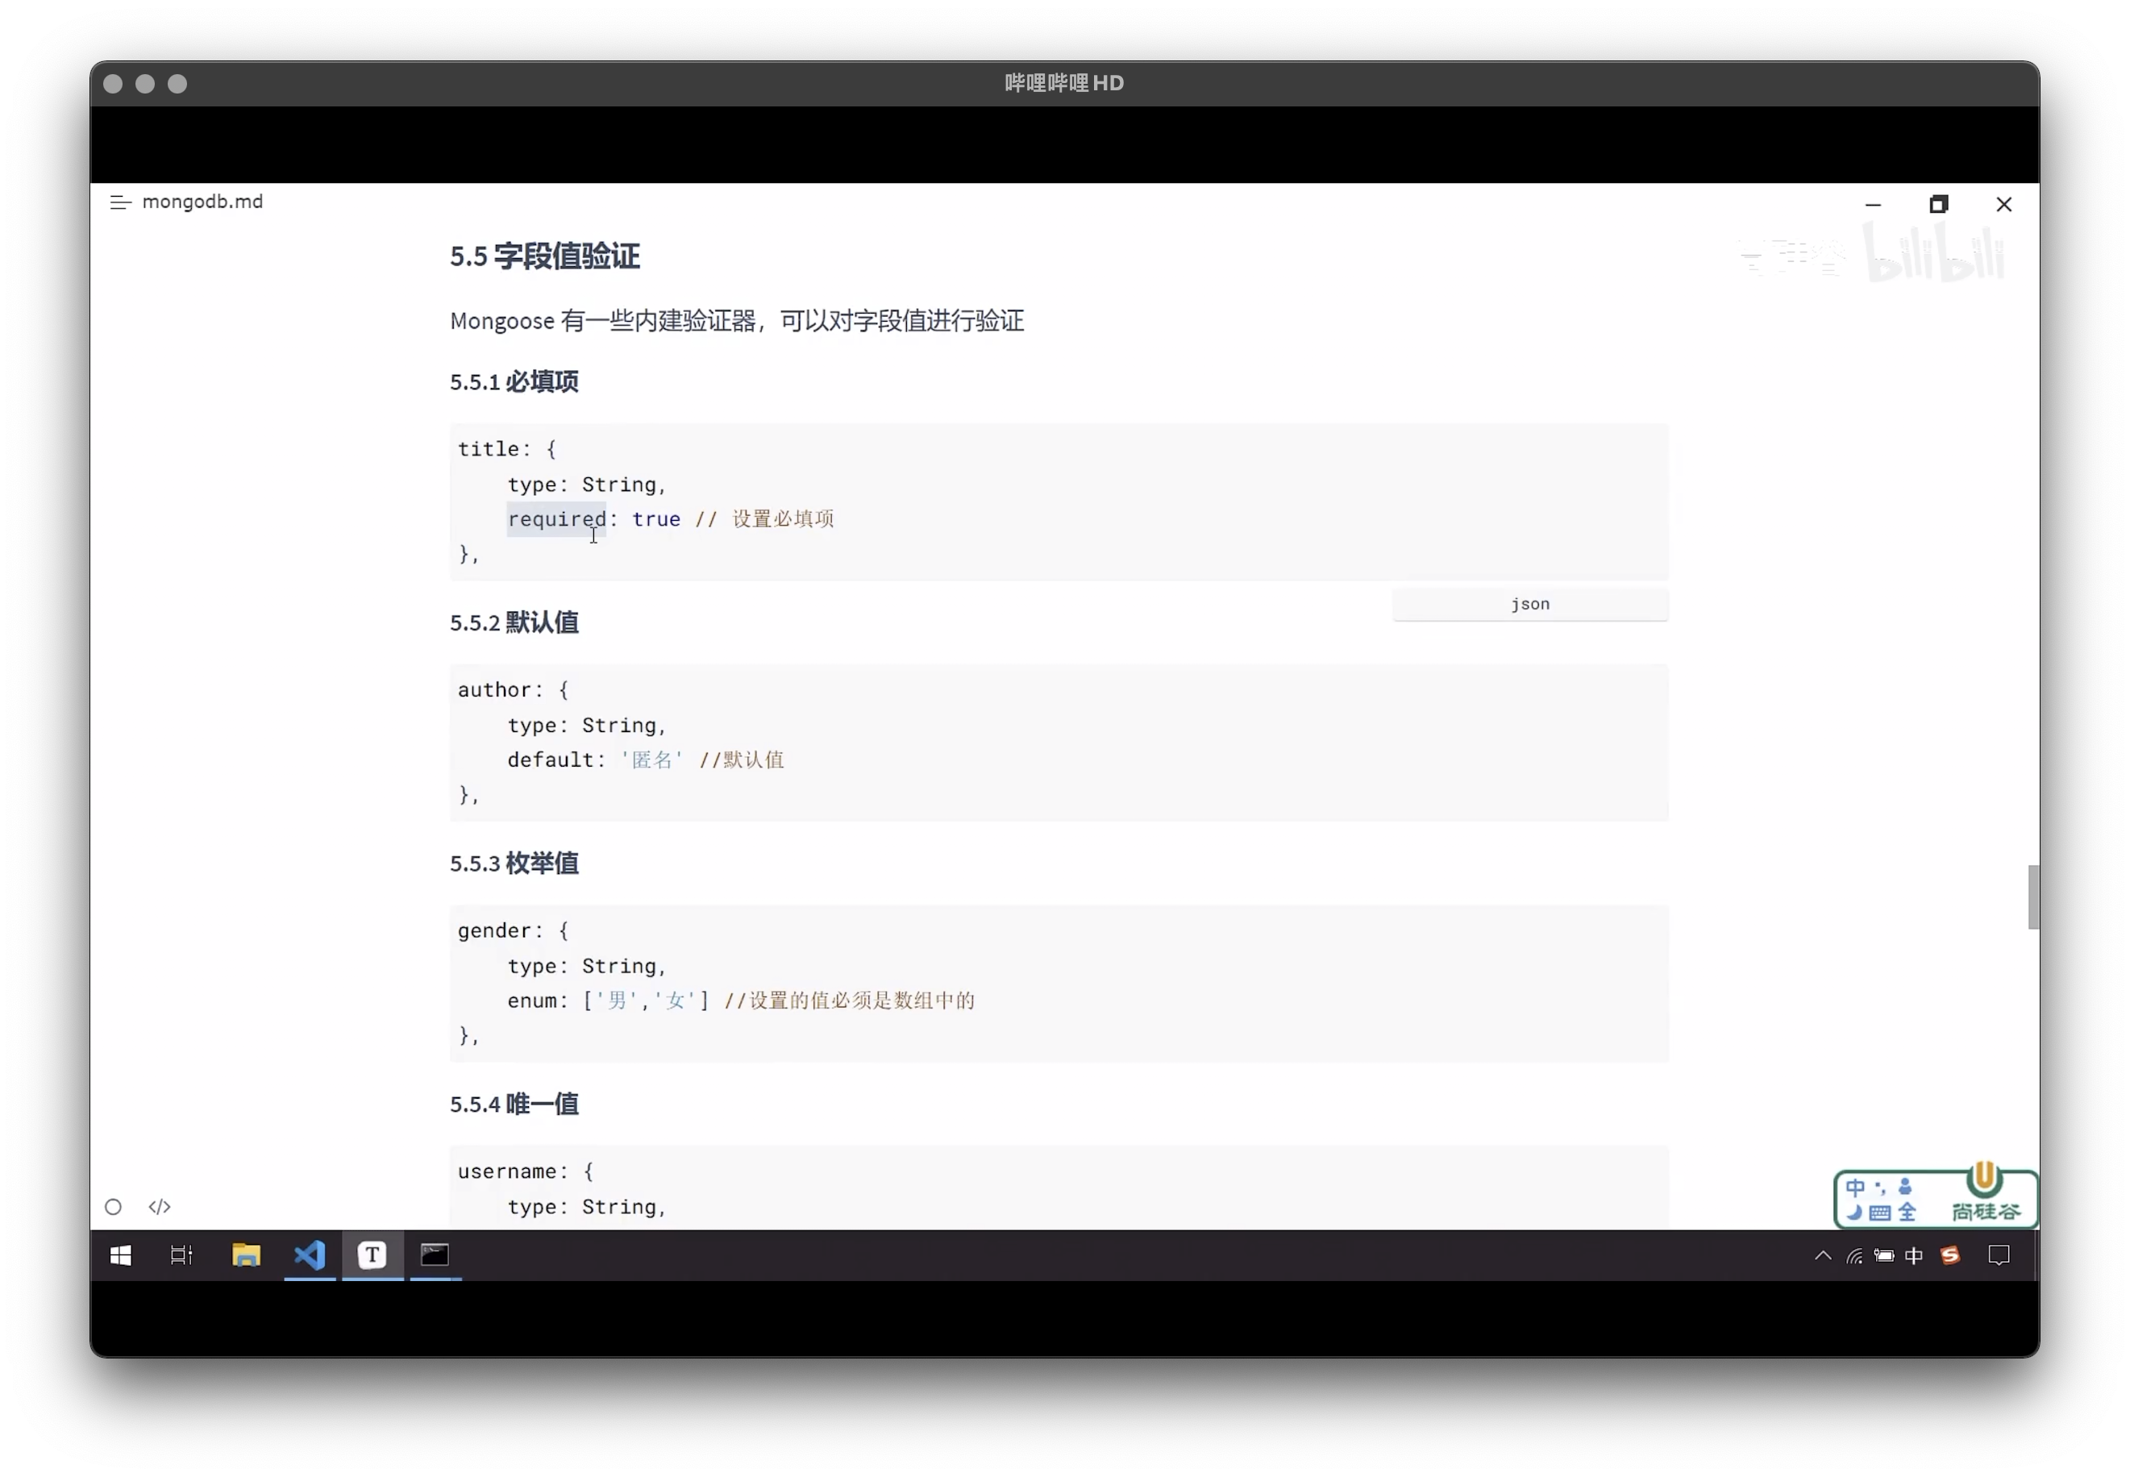Open File Explorer from the taskbar
The image size is (2130, 1477).
(x=245, y=1256)
